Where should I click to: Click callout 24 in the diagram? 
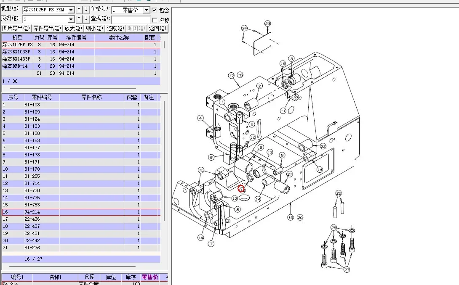click(244, 28)
